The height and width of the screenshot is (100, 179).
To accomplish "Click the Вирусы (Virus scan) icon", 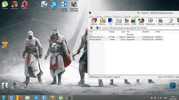I will point(161,21).
